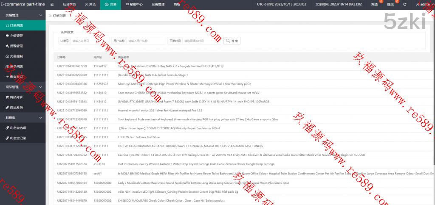
Task: Open 利息宝选项 in the sidebar
Action: 18,127
